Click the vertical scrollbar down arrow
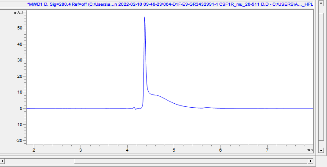 [321, 150]
